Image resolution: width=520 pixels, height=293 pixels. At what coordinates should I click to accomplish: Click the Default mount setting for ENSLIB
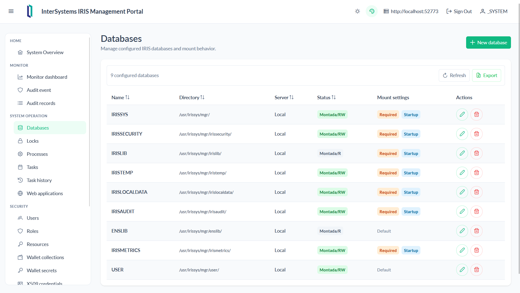pos(384,231)
